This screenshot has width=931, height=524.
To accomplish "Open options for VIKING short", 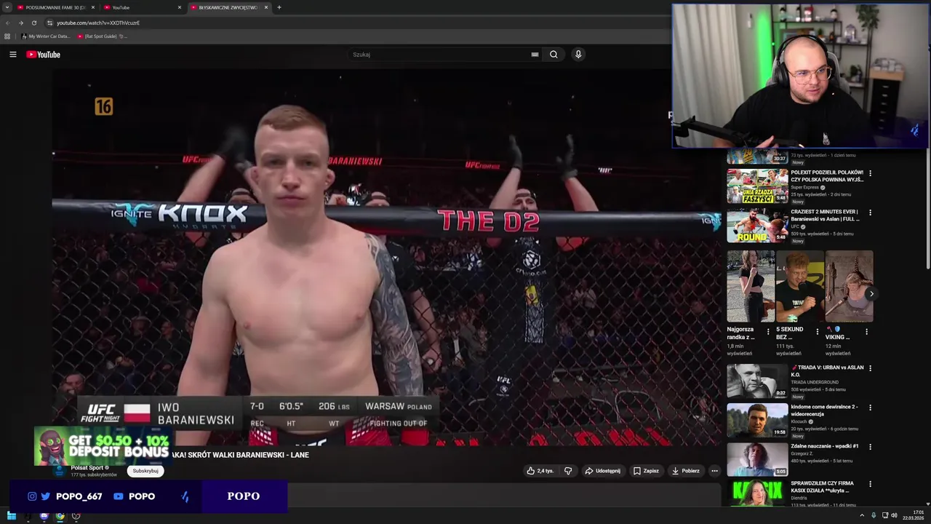I will pyautogui.click(x=866, y=332).
